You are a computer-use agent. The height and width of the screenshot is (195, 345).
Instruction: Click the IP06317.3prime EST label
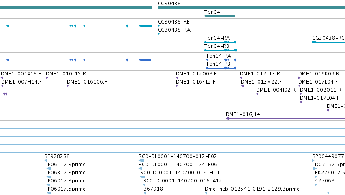[x=66, y=173]
